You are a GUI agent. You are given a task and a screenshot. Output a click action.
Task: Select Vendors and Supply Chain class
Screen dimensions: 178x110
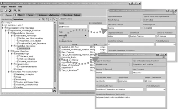pos(27,82)
